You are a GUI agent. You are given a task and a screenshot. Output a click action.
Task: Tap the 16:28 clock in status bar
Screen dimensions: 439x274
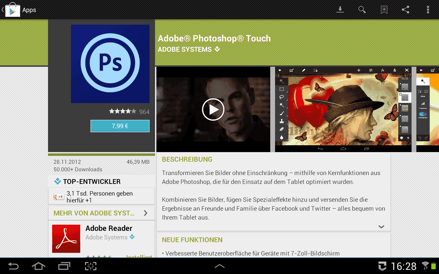point(404,266)
